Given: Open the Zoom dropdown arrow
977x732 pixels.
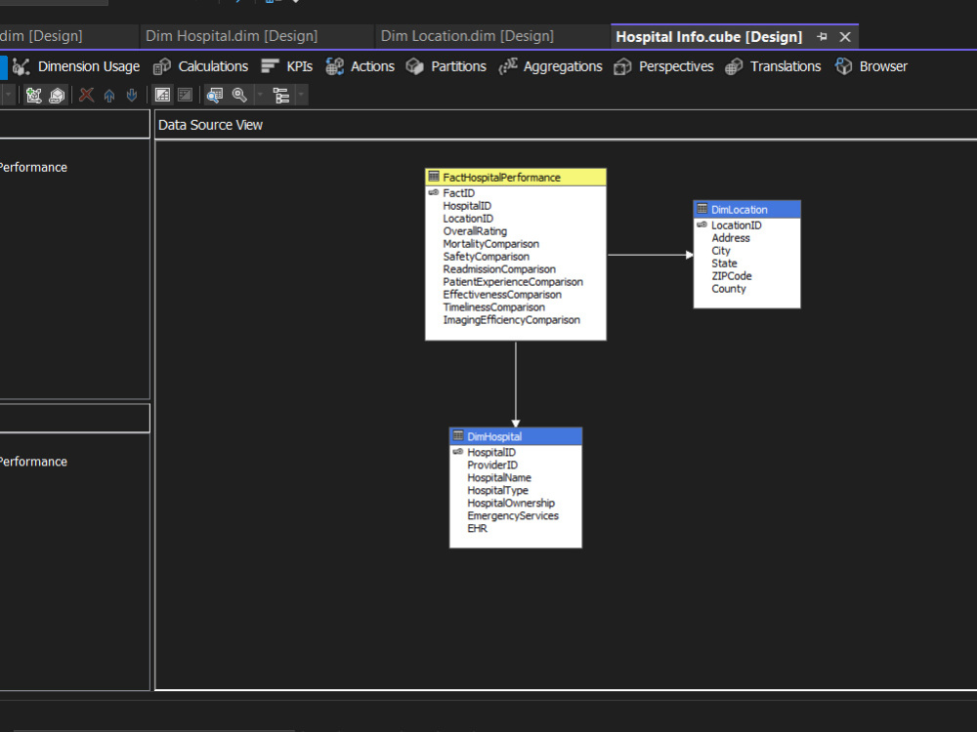Looking at the screenshot, I should [x=260, y=96].
